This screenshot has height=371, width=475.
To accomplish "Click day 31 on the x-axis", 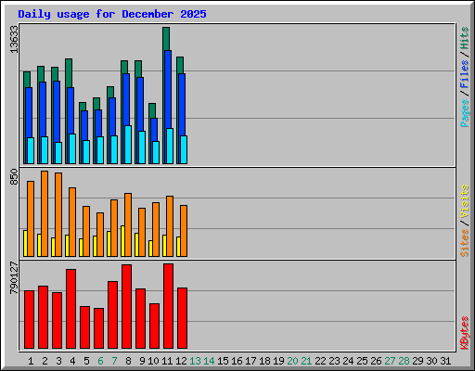I will click(445, 361).
